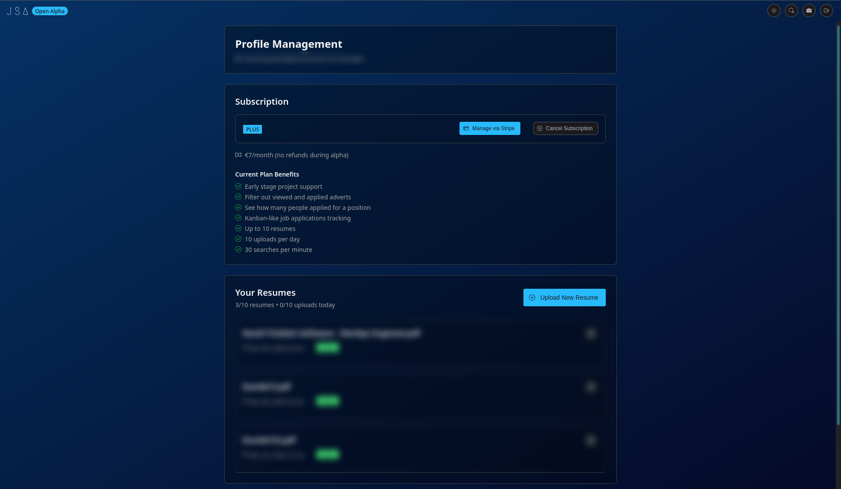Open the options icon on the third resume

click(591, 440)
